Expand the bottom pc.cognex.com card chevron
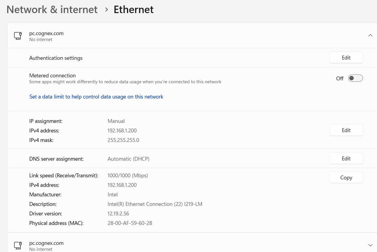377x252 pixels. (x=370, y=245)
